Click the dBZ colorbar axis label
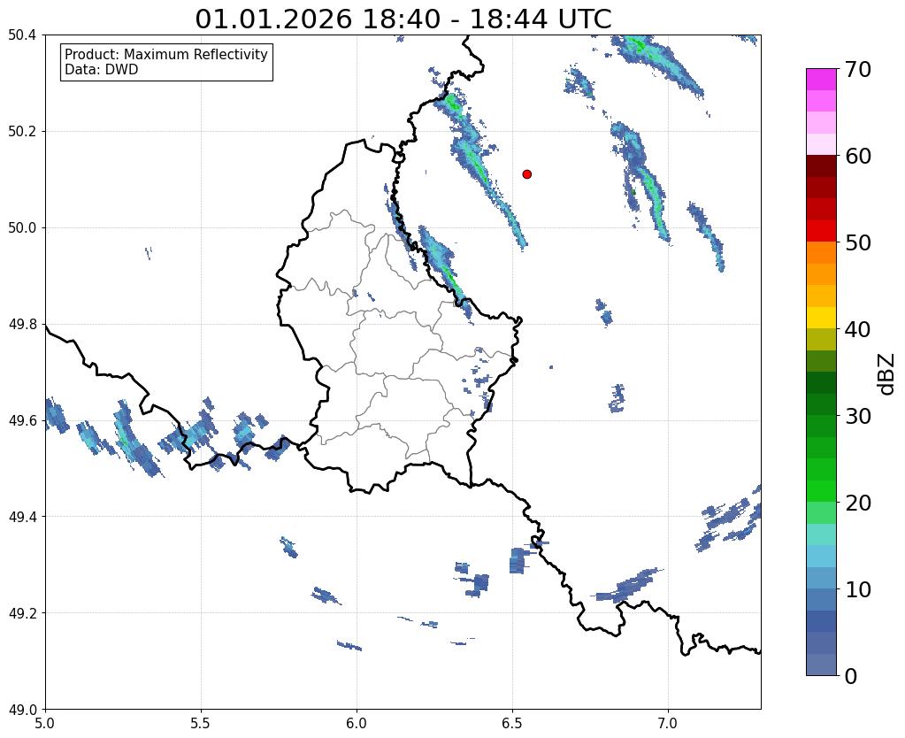Screen dimensions: 905x738 [887, 374]
